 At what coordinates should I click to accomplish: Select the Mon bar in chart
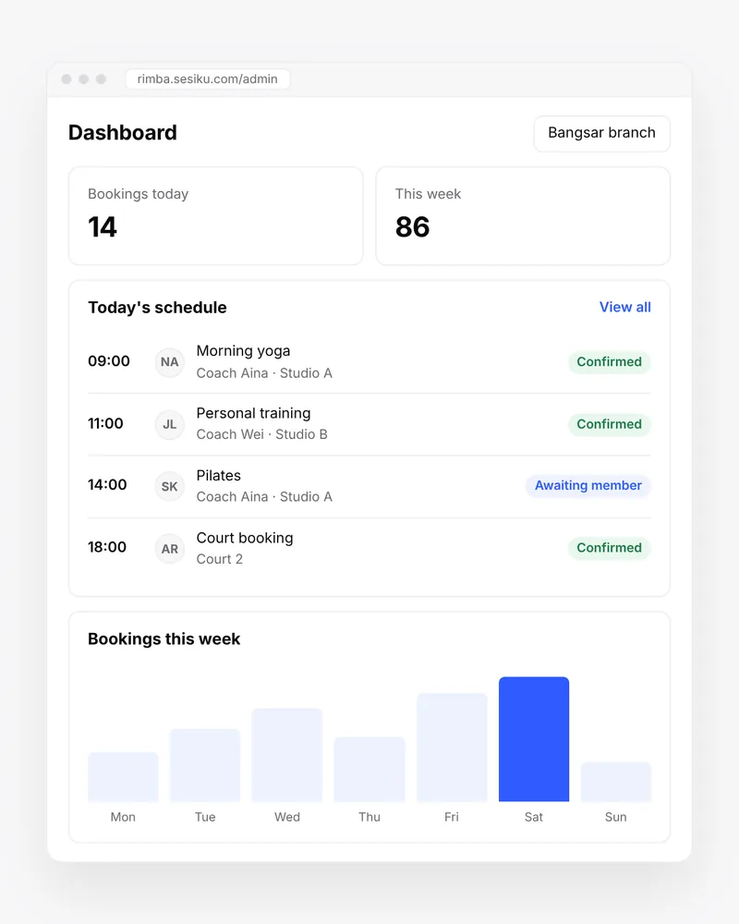coord(123,777)
